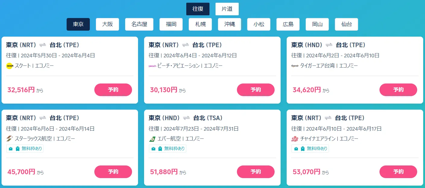This screenshot has width=425, height=188.
Task: Choose the 沖縄 departure city tab
Action: tap(229, 24)
